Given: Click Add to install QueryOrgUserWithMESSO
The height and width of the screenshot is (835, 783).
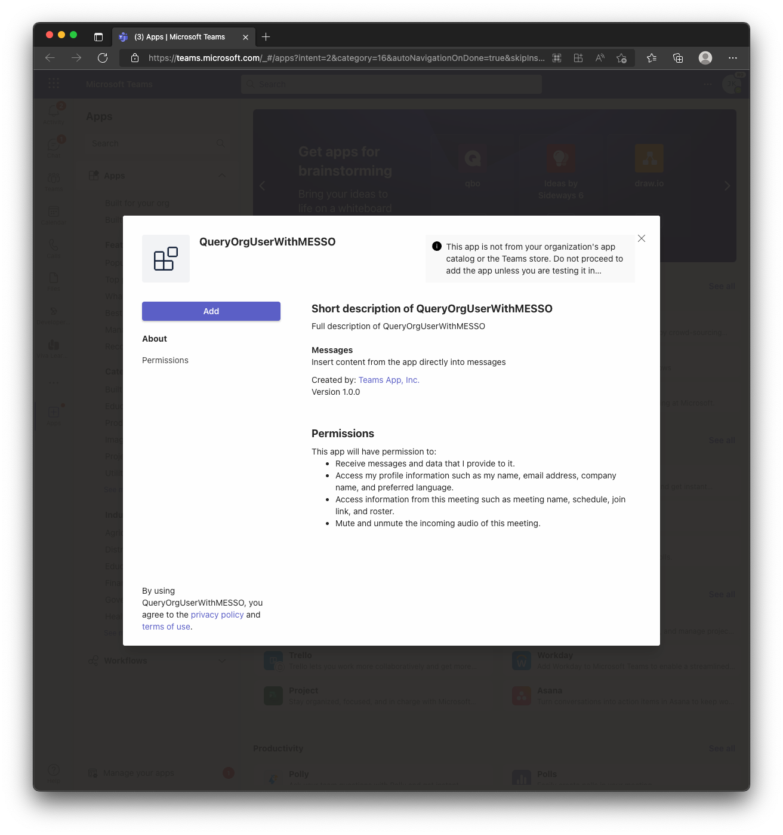Looking at the screenshot, I should [211, 311].
